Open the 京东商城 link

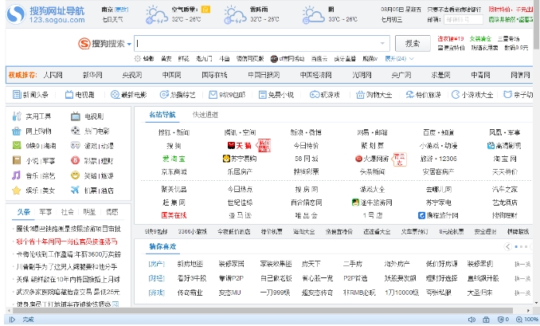pos(174,171)
